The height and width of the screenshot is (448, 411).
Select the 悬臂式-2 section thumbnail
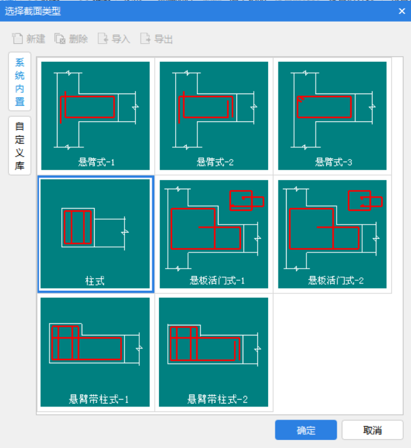(214, 116)
